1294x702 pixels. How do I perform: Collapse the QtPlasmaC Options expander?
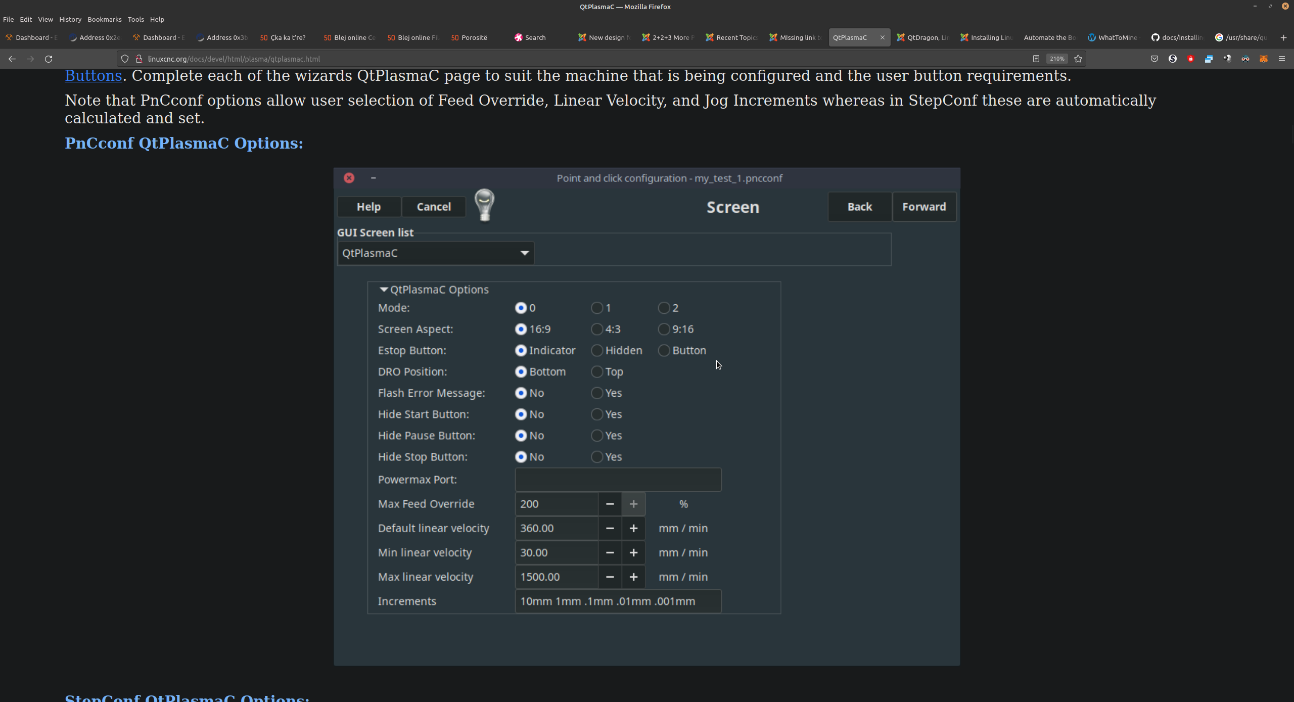384,290
